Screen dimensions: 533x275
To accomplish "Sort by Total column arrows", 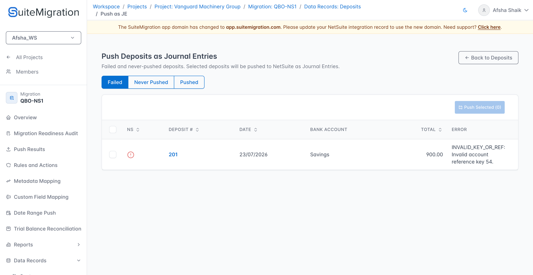I will tap(440, 130).
